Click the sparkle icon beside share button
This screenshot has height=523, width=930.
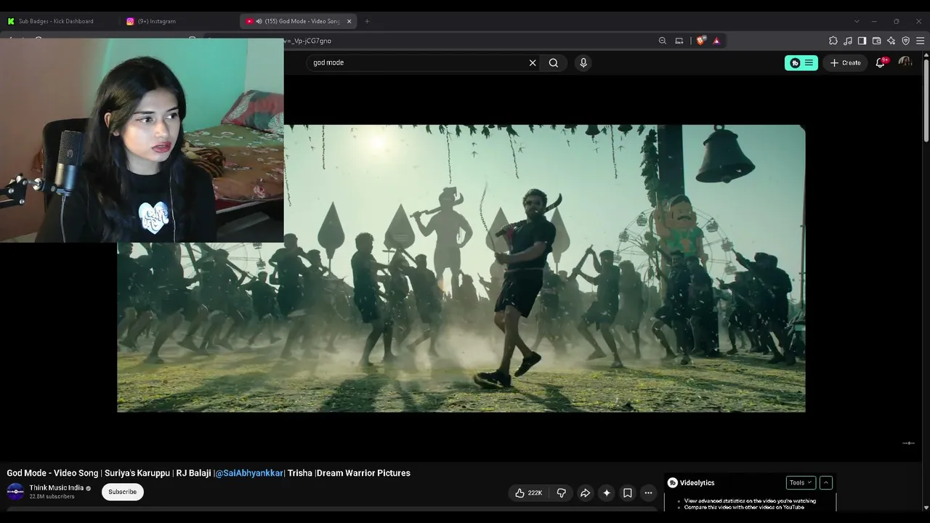607,492
